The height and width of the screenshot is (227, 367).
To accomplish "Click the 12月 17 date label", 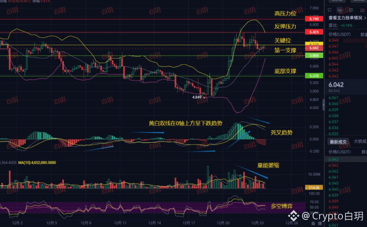I will [189, 223].
